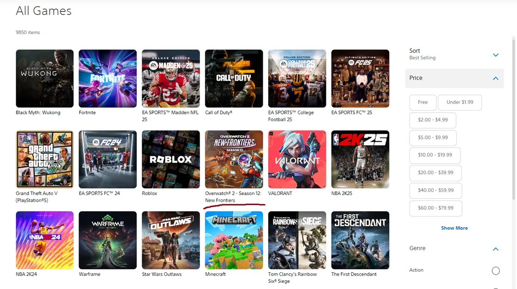This screenshot has width=517, height=289.
Task: Select the $60.00 - $79.99 price button
Action: coord(436,208)
